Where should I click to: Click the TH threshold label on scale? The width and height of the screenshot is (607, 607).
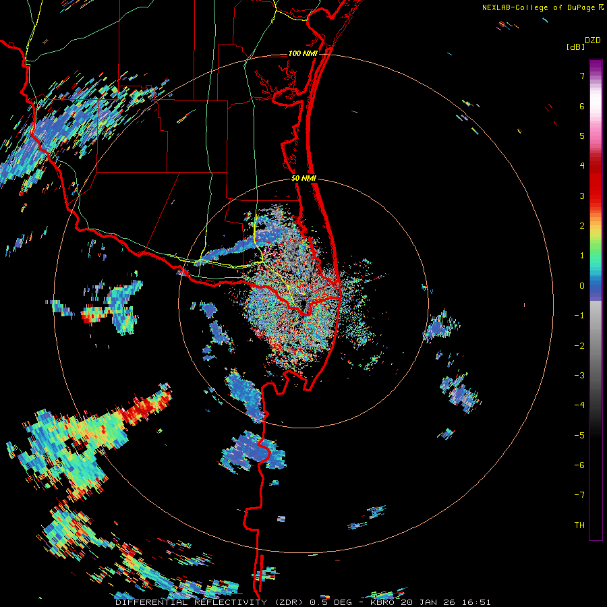(579, 525)
